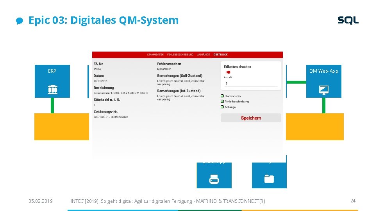
Task: Click the slide title Epic 03
Action: [x=103, y=20]
